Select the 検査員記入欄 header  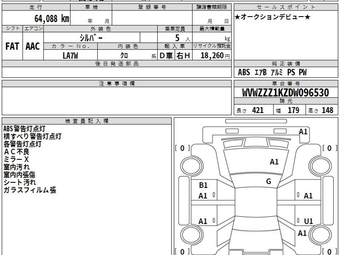(87, 121)
